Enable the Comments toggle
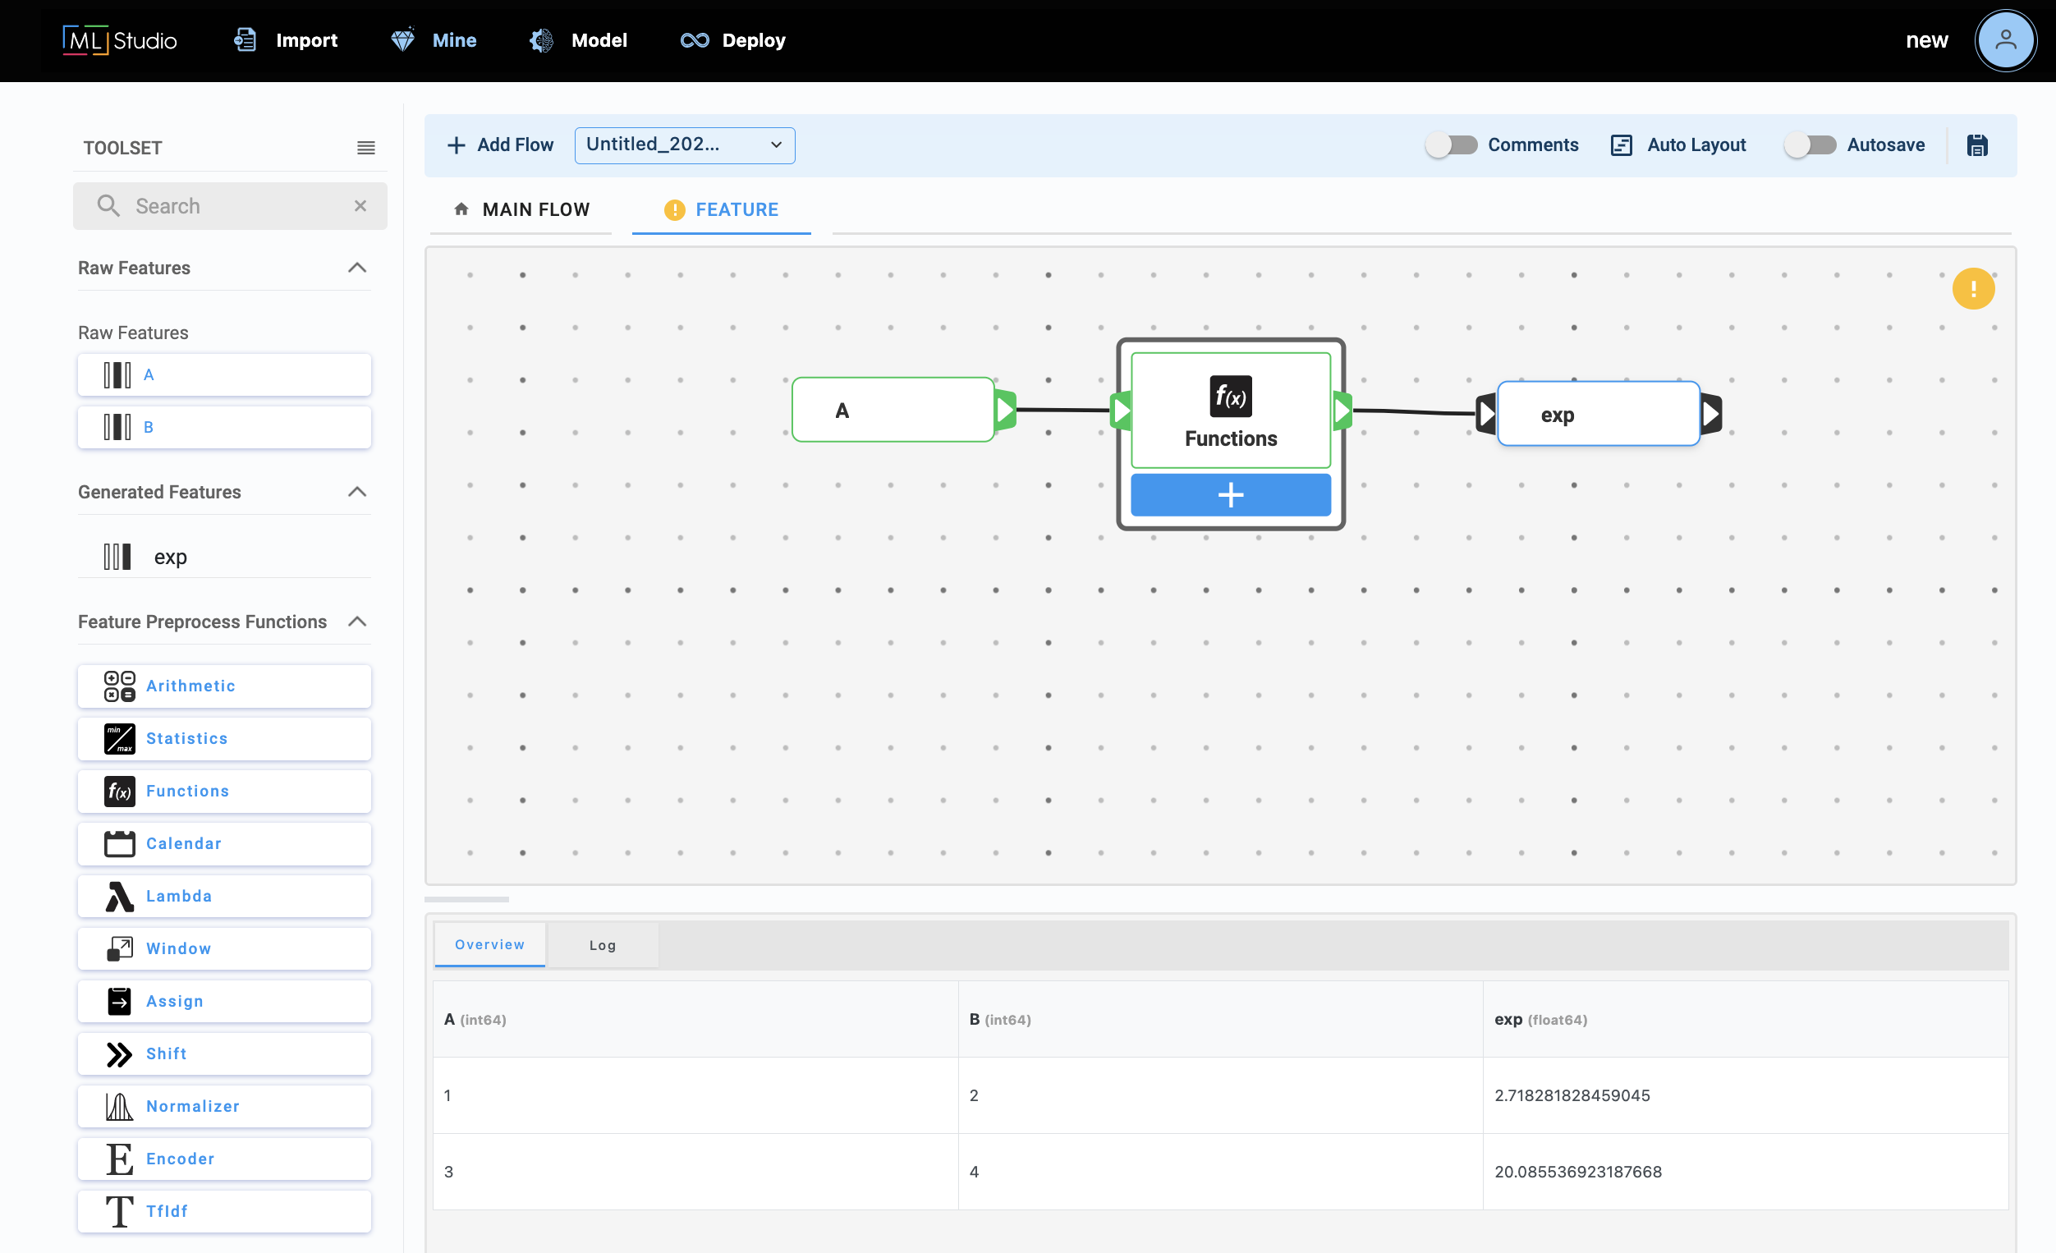 click(1450, 145)
